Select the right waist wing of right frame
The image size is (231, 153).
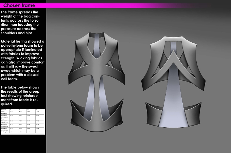coord(193,114)
